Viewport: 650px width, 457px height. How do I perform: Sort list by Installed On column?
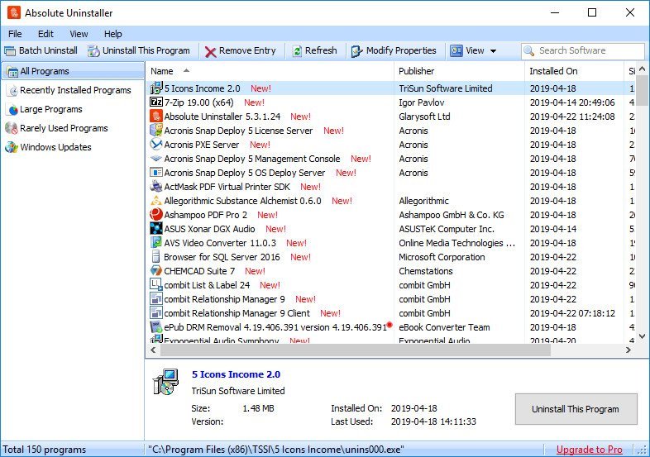[x=553, y=71]
